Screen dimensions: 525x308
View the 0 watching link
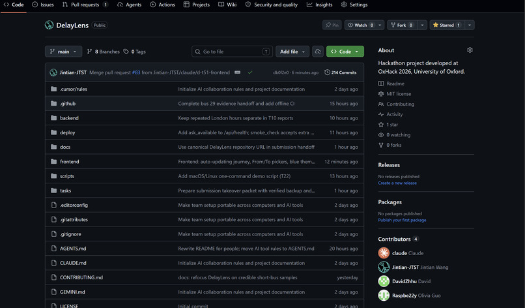[x=394, y=135]
